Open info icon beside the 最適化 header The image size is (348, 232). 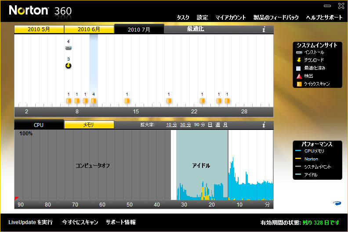click(x=264, y=29)
